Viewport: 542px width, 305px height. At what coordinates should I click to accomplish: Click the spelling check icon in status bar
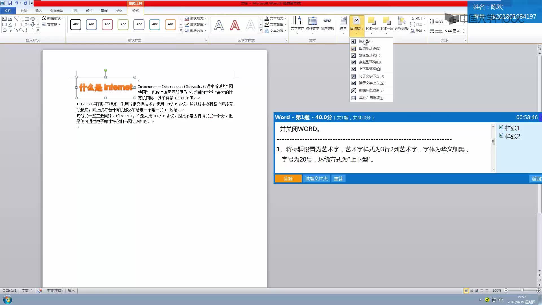pos(40,290)
